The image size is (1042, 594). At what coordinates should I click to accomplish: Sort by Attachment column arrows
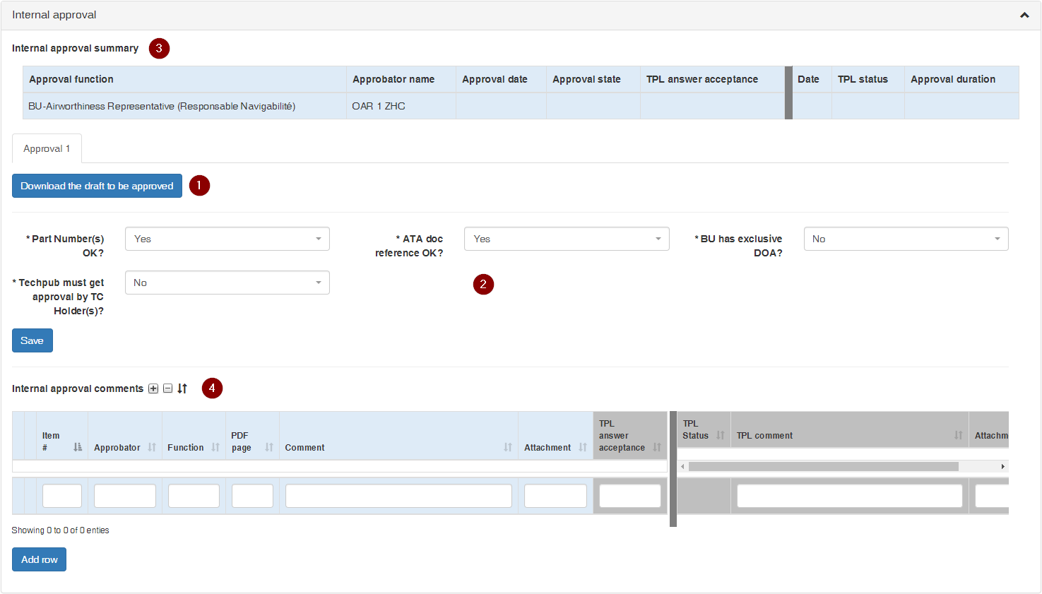tap(583, 447)
